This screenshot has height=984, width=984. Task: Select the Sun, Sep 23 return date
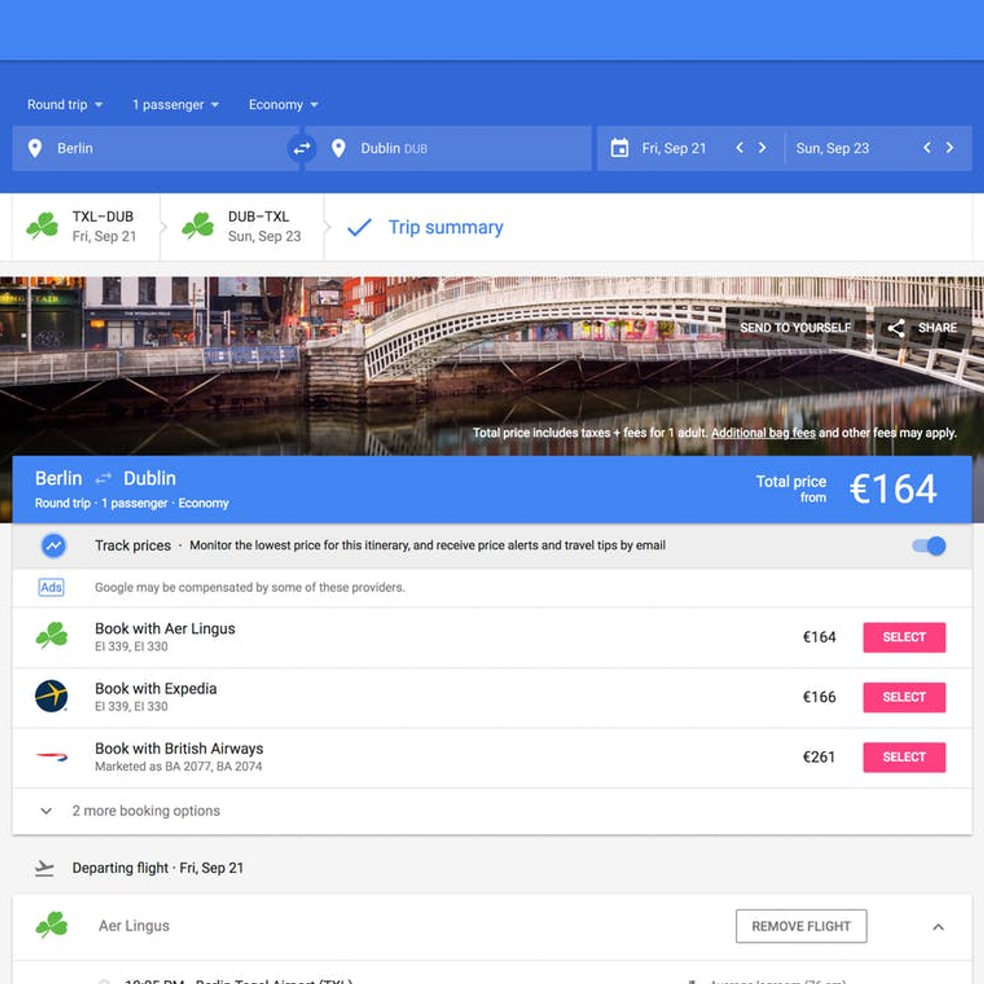[x=833, y=148]
